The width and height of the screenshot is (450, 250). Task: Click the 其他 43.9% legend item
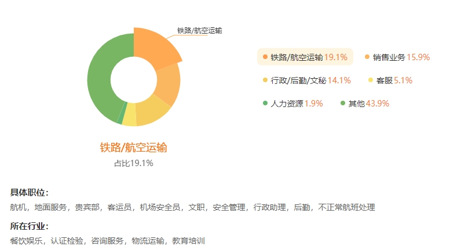pos(365,103)
